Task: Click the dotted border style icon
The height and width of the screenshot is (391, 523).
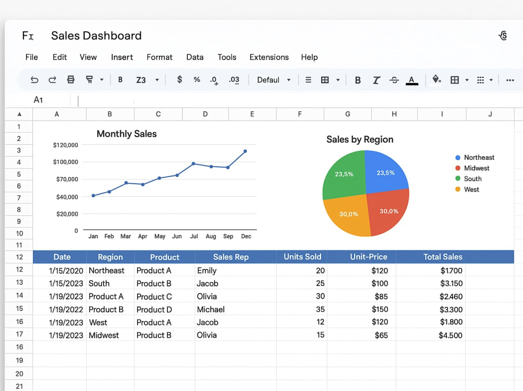Action: pos(480,80)
